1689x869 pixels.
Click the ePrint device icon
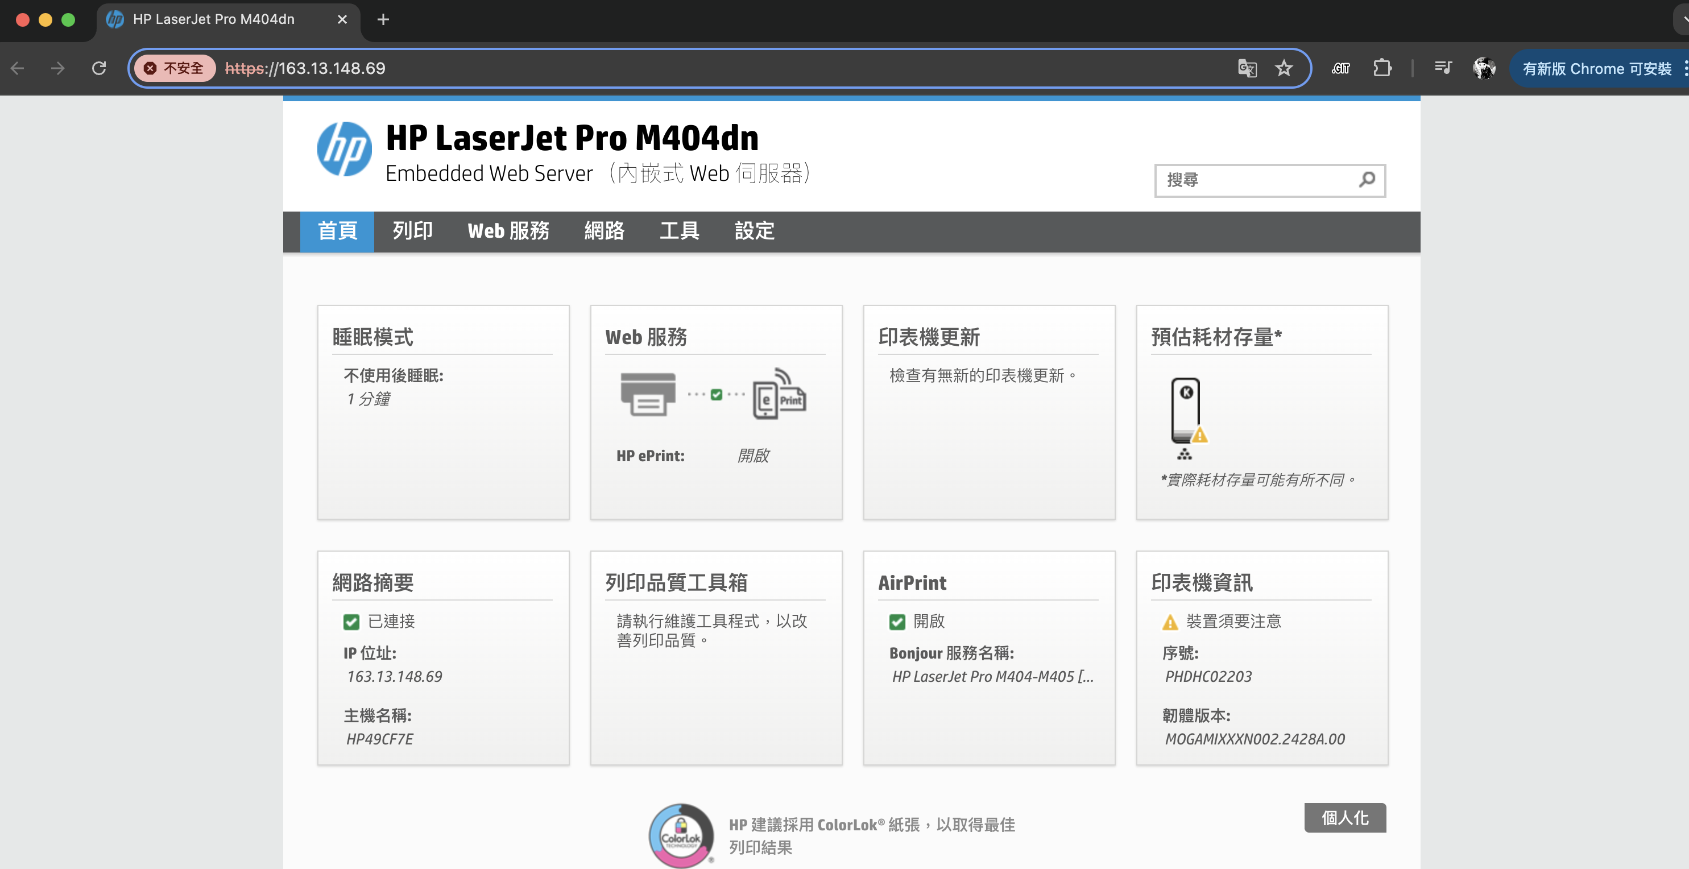(779, 394)
